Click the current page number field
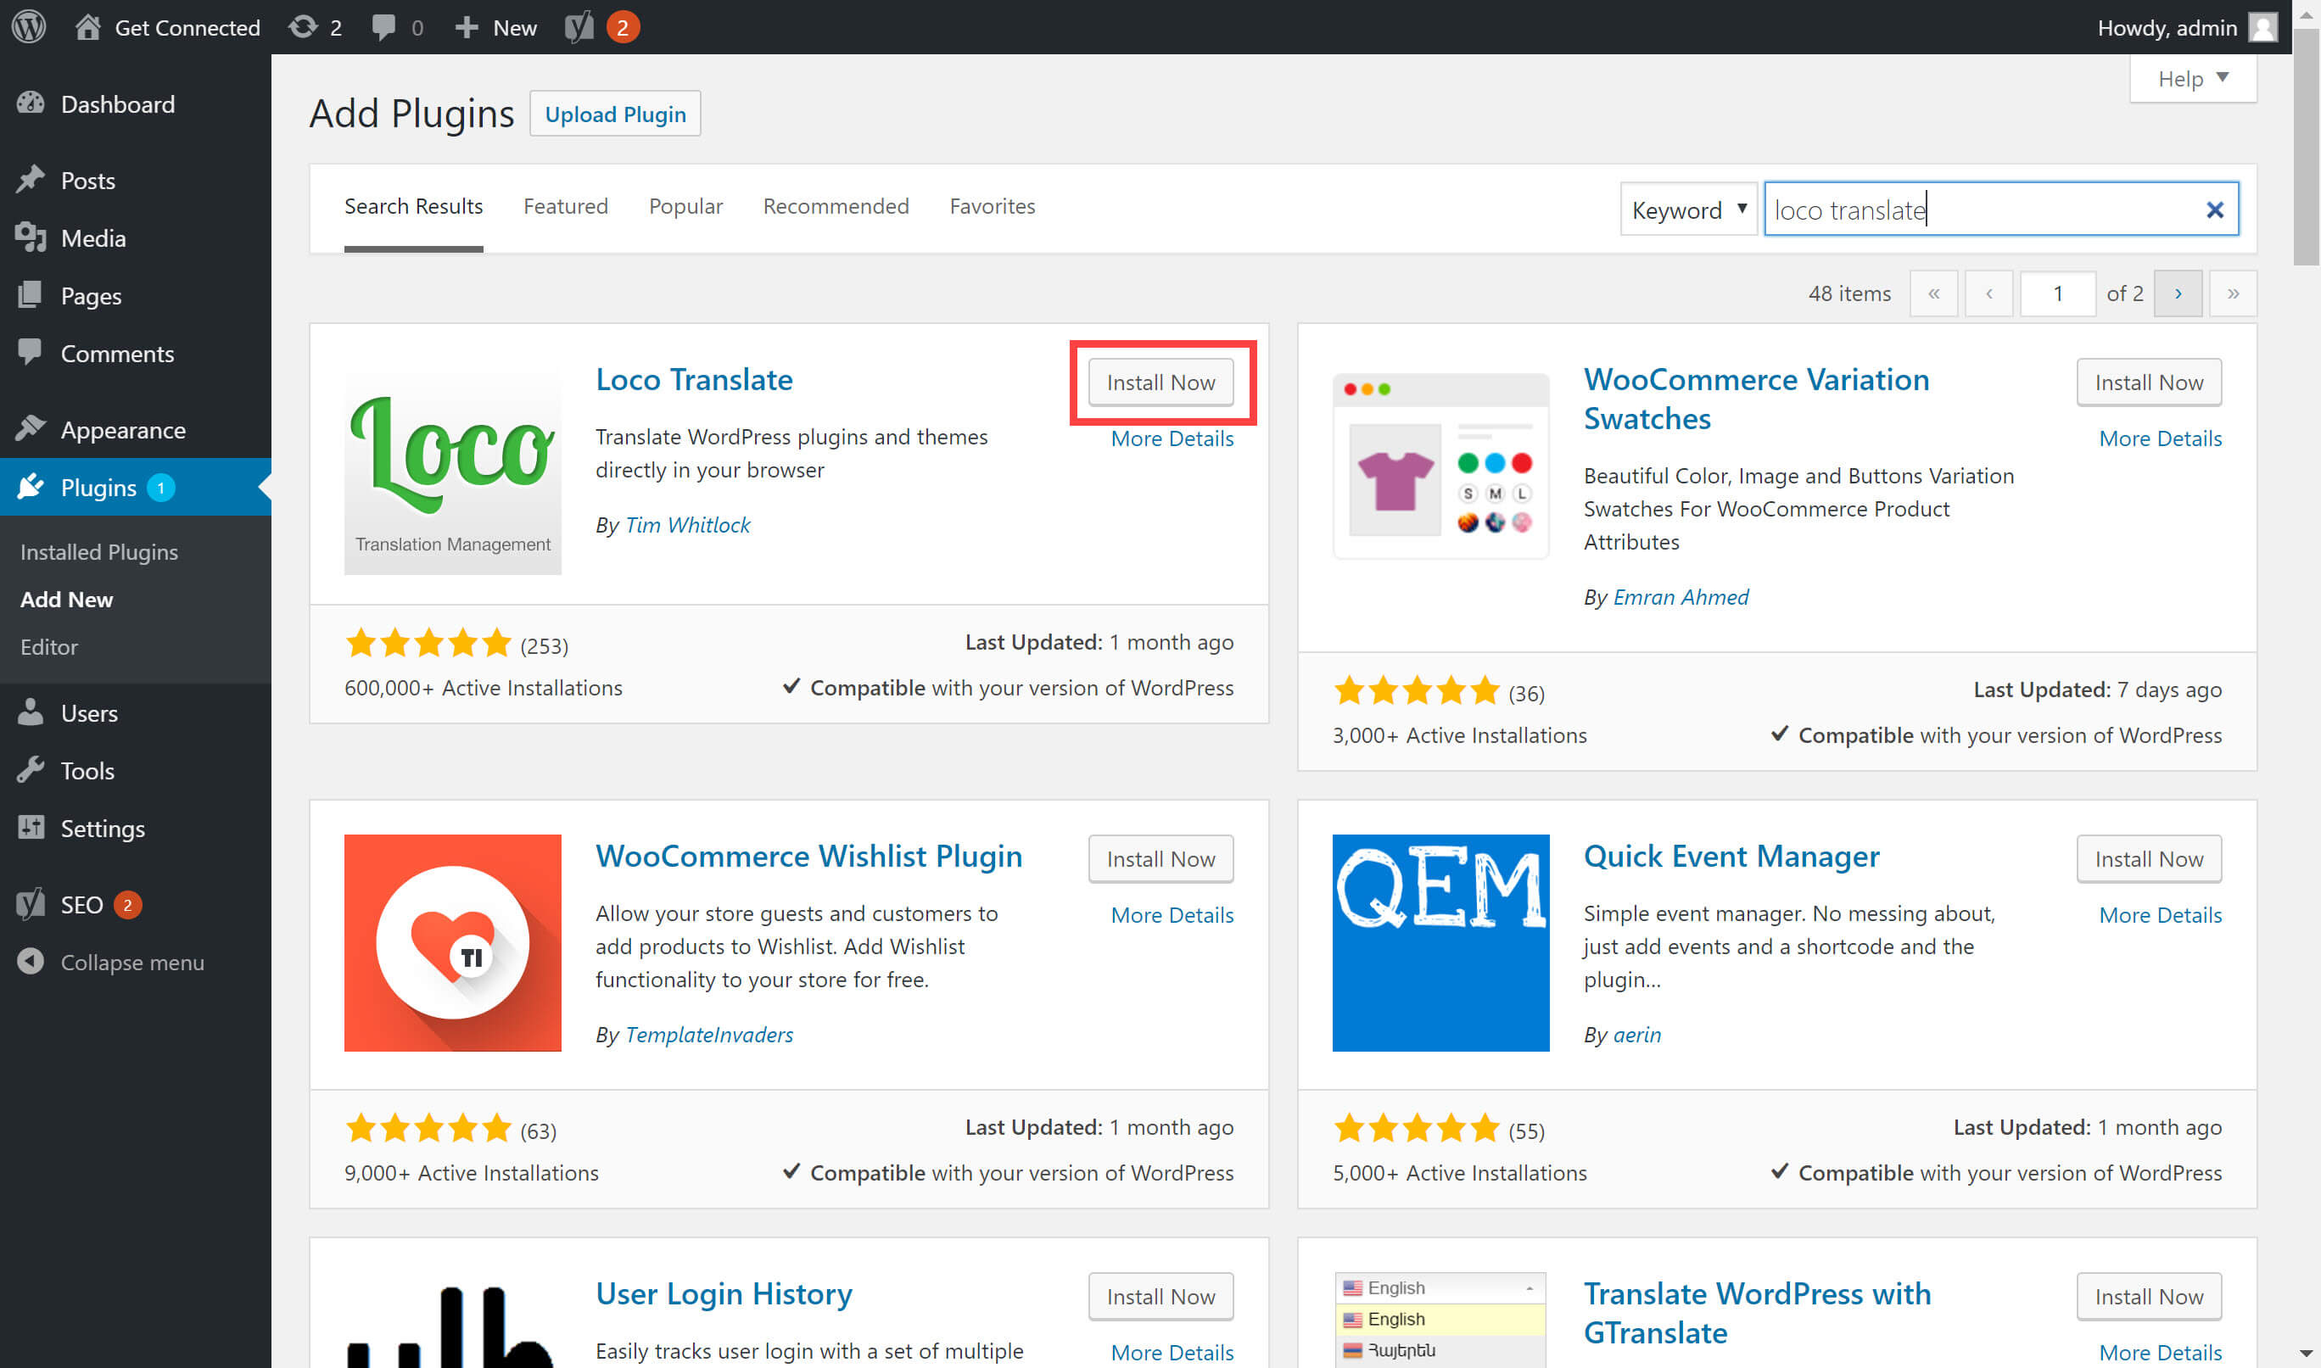Viewport: 2321px width, 1368px height. 2057,293
